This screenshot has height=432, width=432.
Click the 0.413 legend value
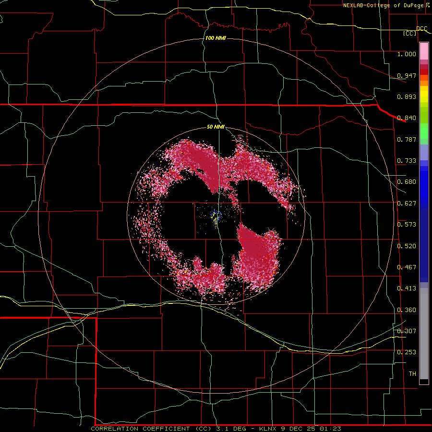pyautogui.click(x=407, y=288)
